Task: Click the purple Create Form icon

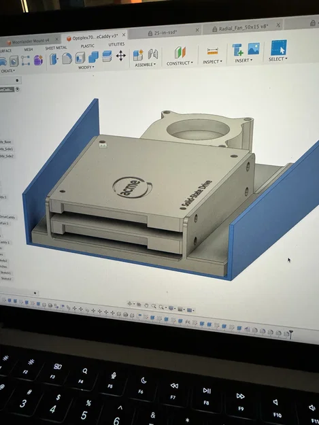Action: (x=38, y=60)
